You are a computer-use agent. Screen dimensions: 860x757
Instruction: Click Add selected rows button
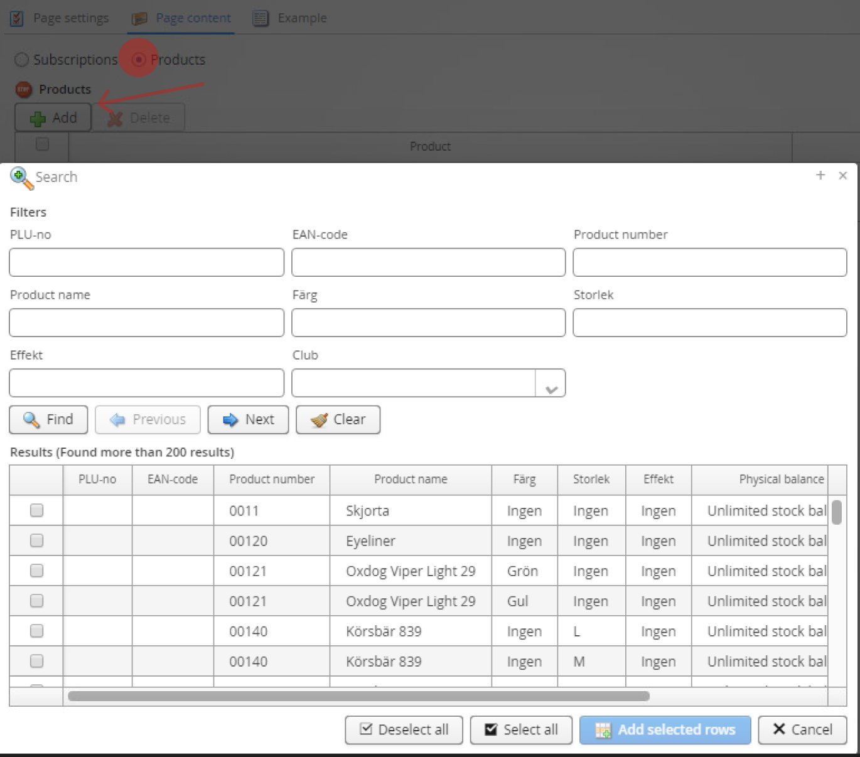click(665, 729)
